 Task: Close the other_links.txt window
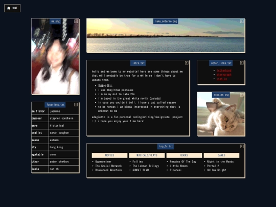[242, 63]
